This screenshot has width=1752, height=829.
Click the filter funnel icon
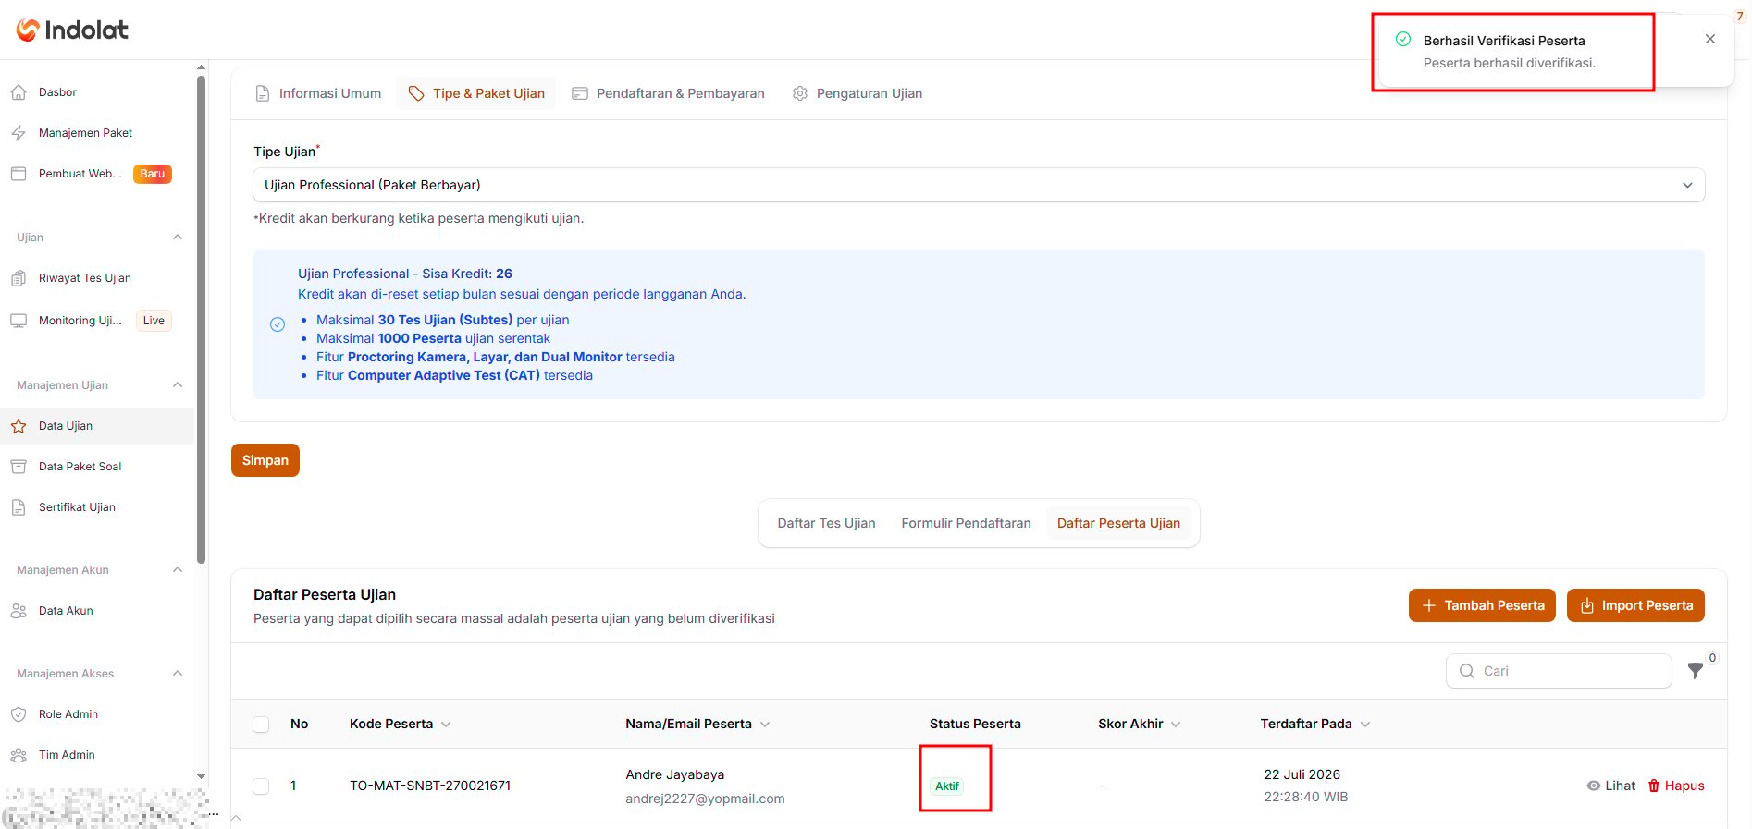pyautogui.click(x=1696, y=671)
